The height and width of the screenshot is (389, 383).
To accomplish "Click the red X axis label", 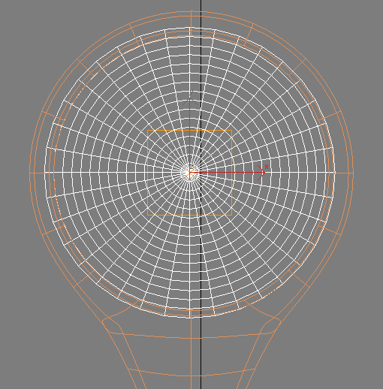I will pyautogui.click(x=267, y=167).
